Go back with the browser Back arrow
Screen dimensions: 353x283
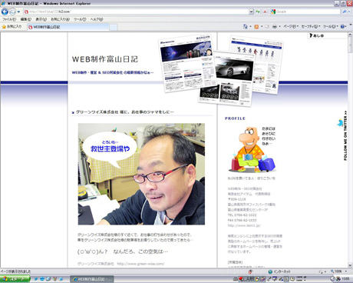pos(5,12)
